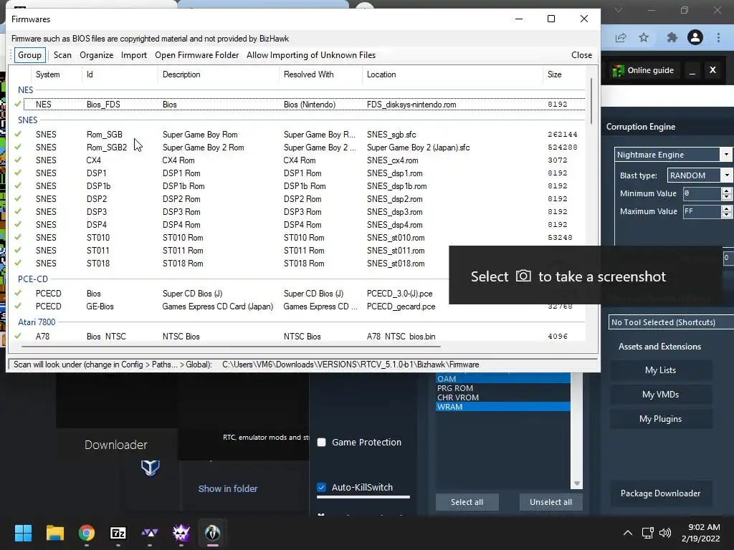
Task: Open the browser extensions puzzle icon
Action: click(x=672, y=37)
